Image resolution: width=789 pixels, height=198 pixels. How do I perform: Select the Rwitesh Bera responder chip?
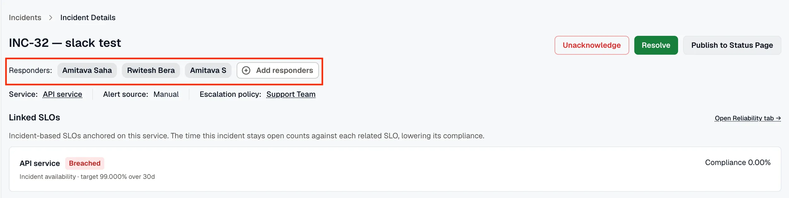[151, 70]
